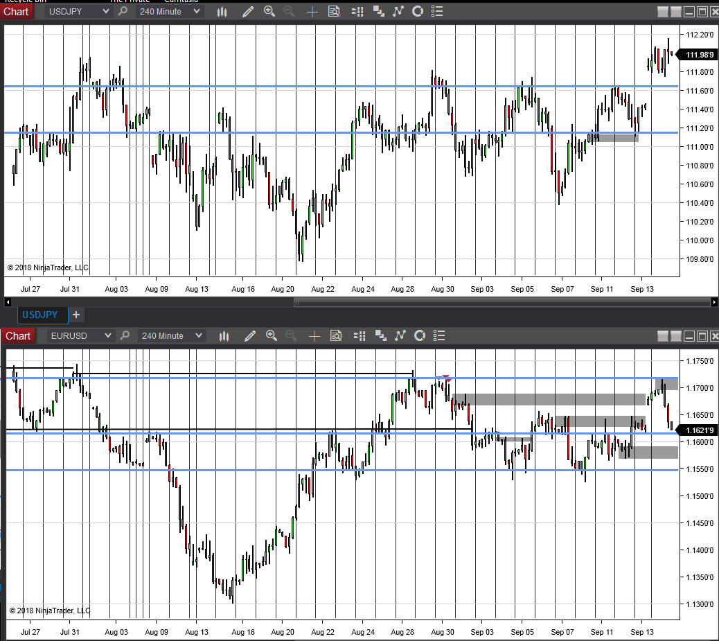The image size is (719, 641).
Task: Click 1.1300'0 label on EURUSD price axis
Action: click(700, 604)
